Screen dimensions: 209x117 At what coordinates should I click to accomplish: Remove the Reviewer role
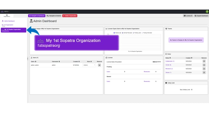[204, 69]
